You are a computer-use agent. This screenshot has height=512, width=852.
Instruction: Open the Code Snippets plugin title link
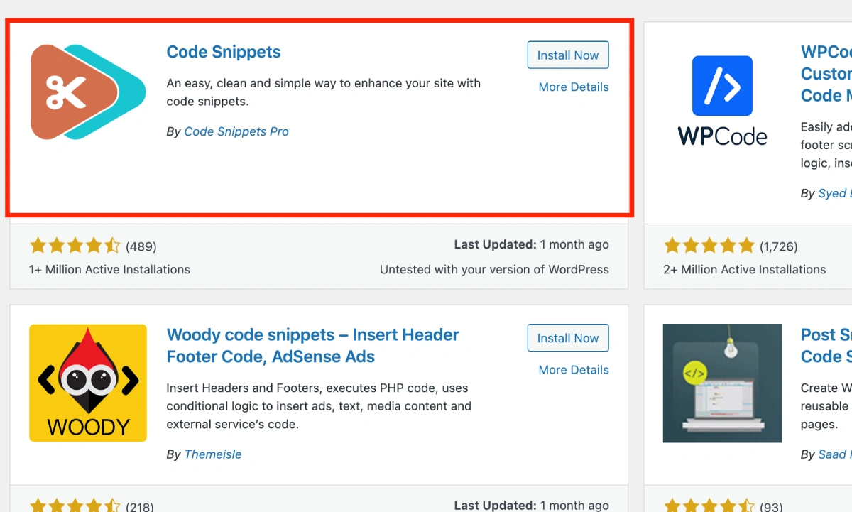224,52
